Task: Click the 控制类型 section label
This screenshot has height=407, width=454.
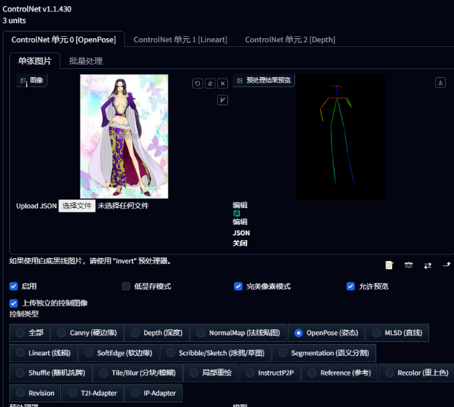Action: [x=23, y=314]
